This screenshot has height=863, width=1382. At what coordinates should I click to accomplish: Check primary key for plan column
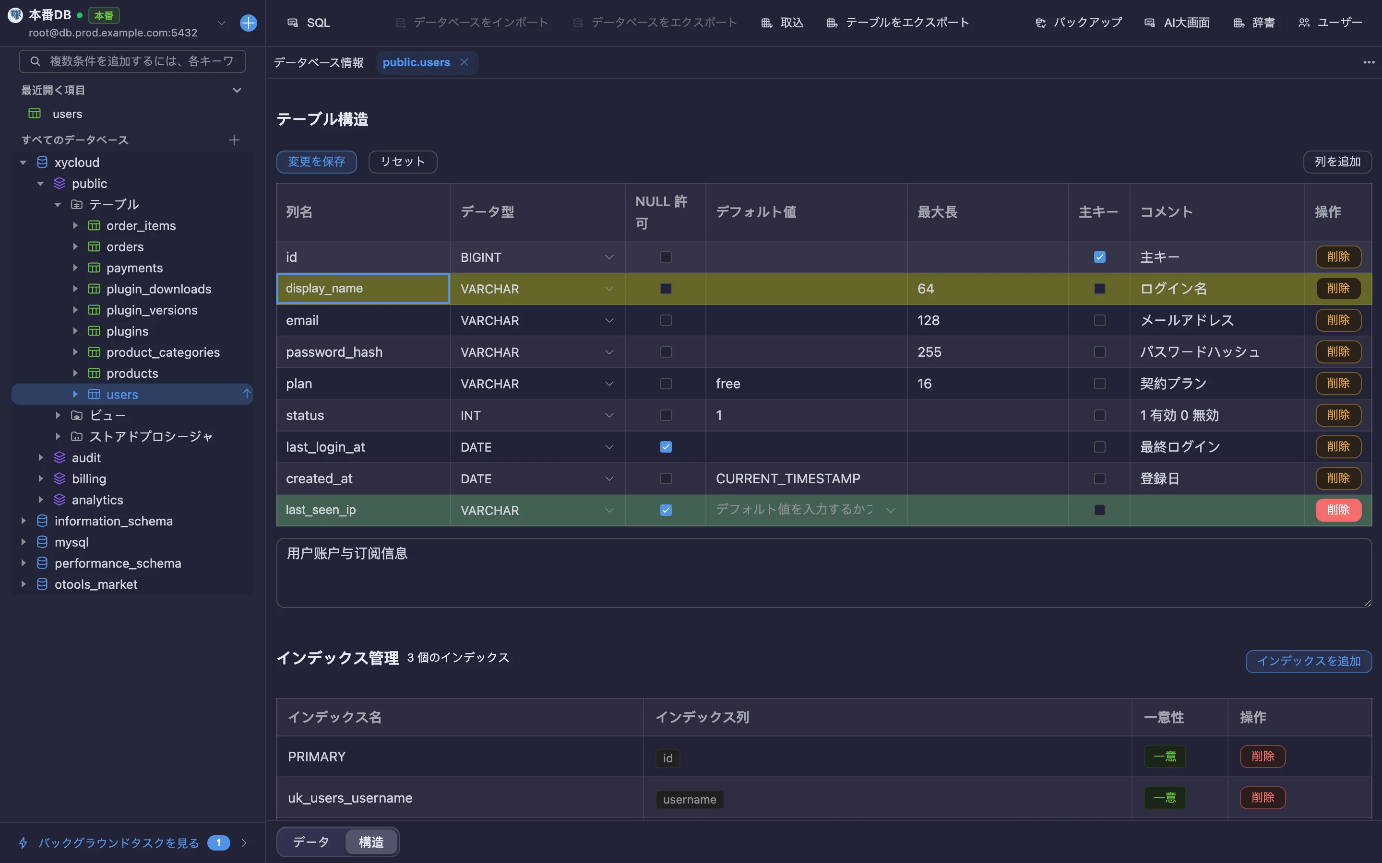tap(1099, 384)
